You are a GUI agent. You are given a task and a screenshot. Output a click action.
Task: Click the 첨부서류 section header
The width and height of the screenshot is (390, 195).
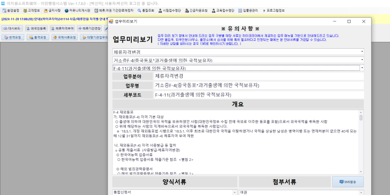click(x=284, y=182)
